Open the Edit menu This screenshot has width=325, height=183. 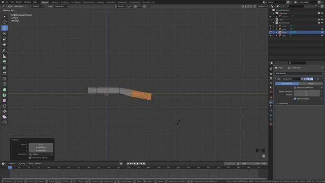(12, 2)
